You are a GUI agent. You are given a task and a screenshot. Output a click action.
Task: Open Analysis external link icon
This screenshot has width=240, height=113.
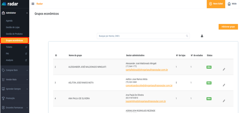(x=26, y=60)
